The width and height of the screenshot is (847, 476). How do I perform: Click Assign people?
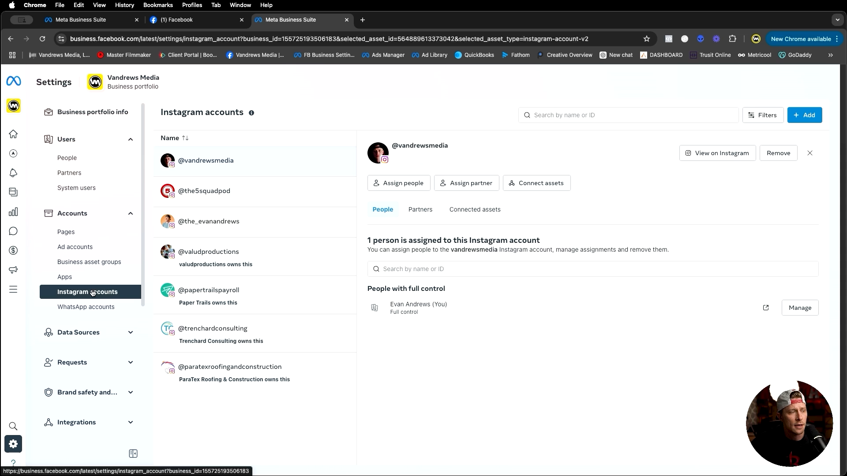[399, 183]
